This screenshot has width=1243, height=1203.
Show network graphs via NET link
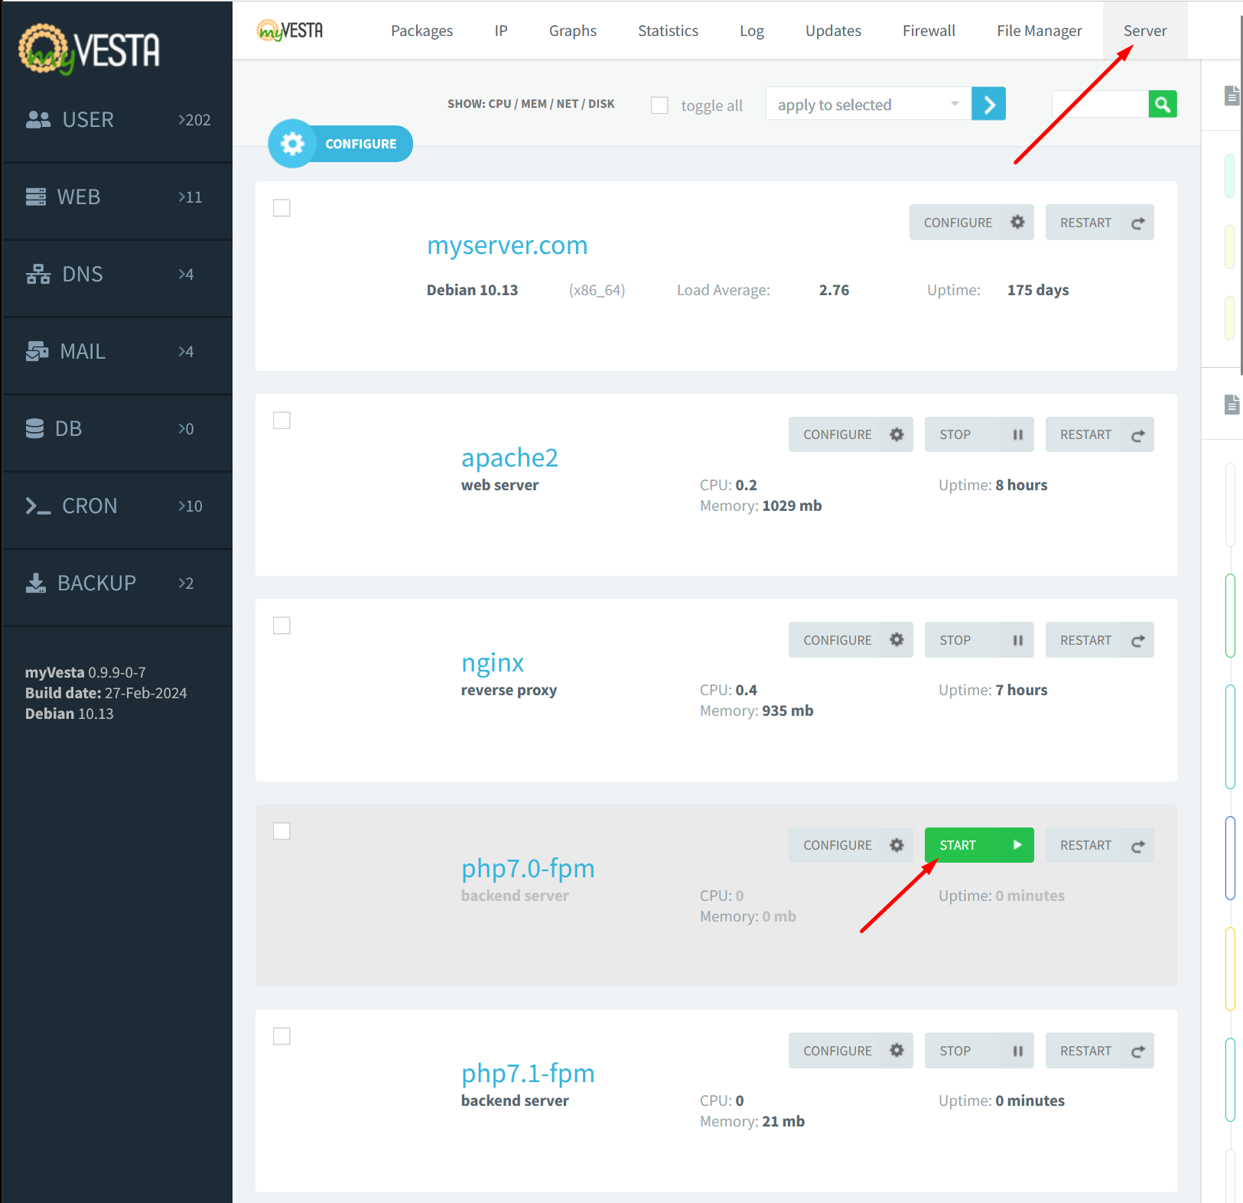568,104
